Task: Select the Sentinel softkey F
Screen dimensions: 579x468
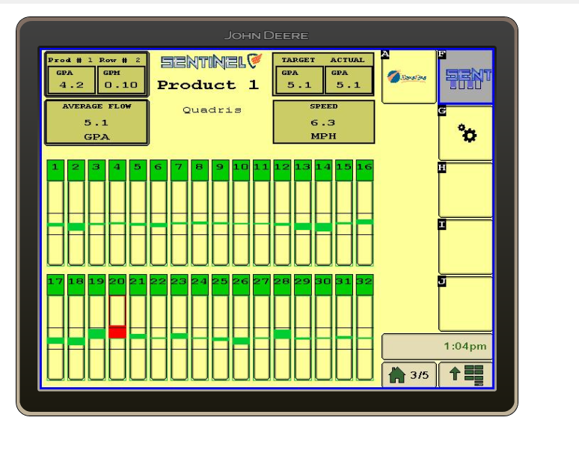Action: [465, 76]
